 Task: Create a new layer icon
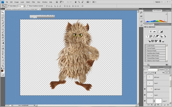click(165, 105)
